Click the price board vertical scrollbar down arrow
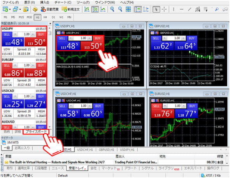This screenshot has height=178, width=230. (x=49, y=127)
